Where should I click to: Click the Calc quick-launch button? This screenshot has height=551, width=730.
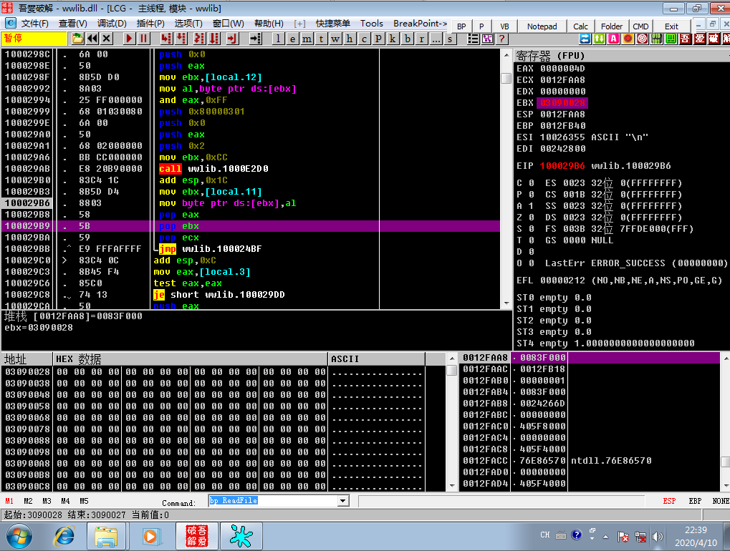580,26
